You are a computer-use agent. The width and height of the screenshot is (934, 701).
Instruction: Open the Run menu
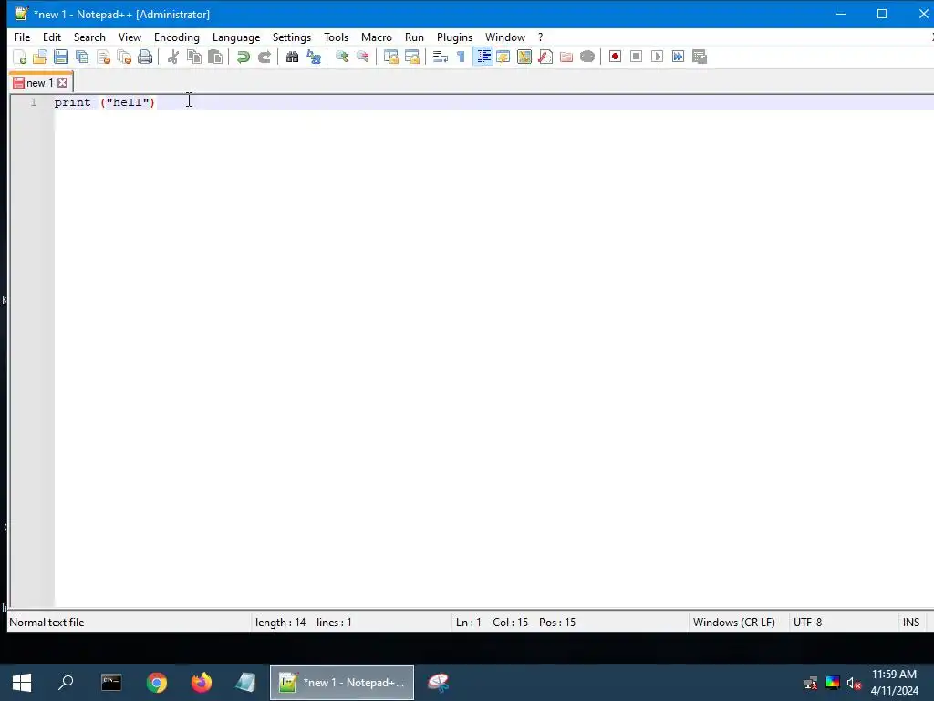pos(415,37)
